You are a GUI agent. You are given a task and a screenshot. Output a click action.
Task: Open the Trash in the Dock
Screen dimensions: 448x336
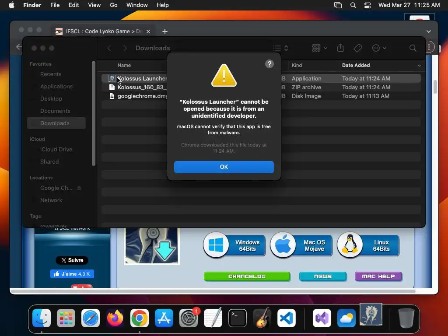[x=406, y=318]
